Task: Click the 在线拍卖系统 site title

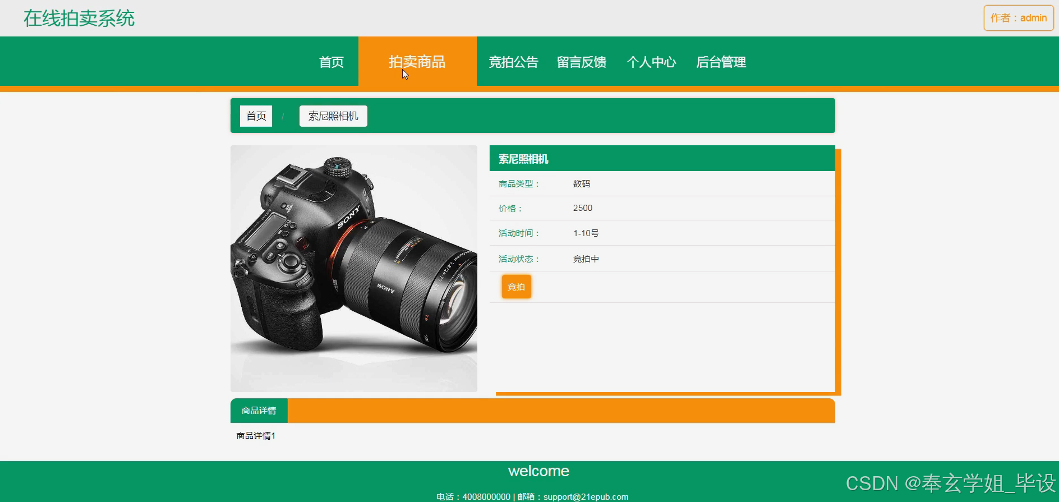Action: tap(79, 19)
